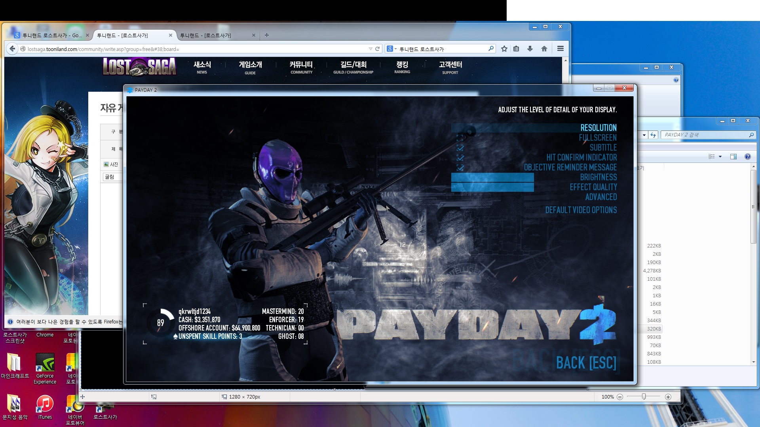Screen dimensions: 760x427
Task: Open the URL bar history dropdown arrow
Action: pyautogui.click(x=370, y=49)
